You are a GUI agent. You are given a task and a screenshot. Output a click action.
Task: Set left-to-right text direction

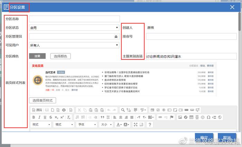point(139,117)
